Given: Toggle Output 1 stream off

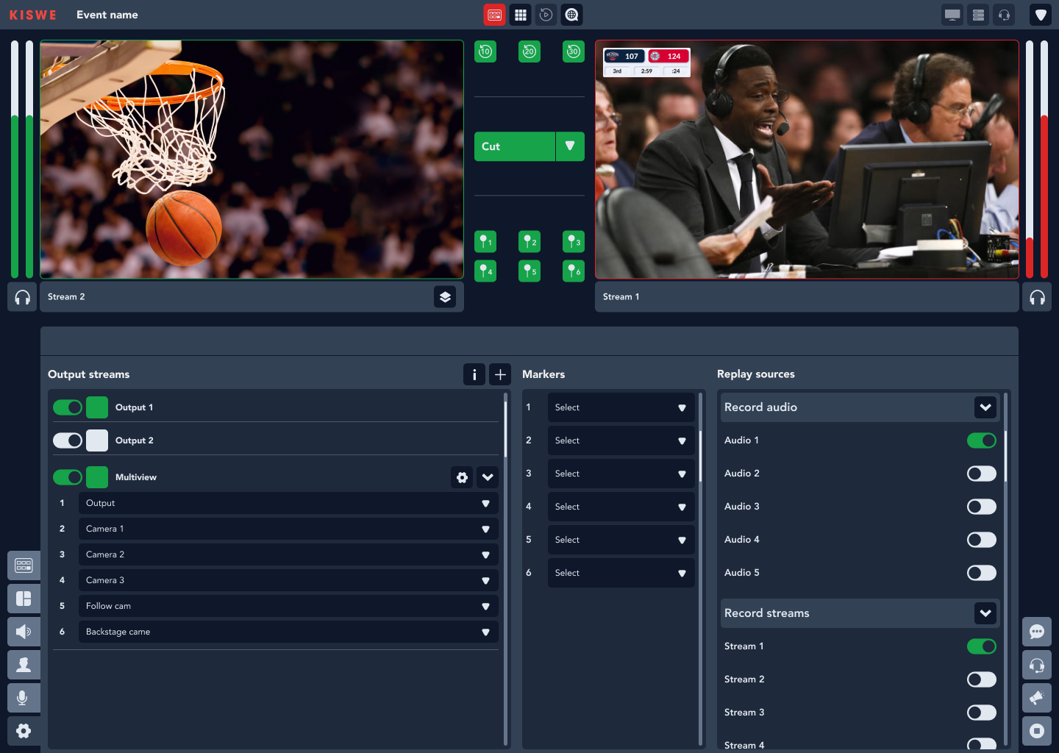Looking at the screenshot, I should coord(68,407).
